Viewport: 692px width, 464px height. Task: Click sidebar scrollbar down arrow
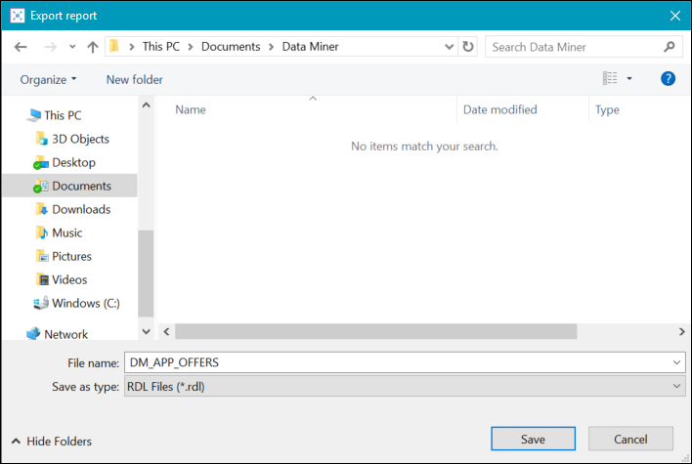point(146,332)
